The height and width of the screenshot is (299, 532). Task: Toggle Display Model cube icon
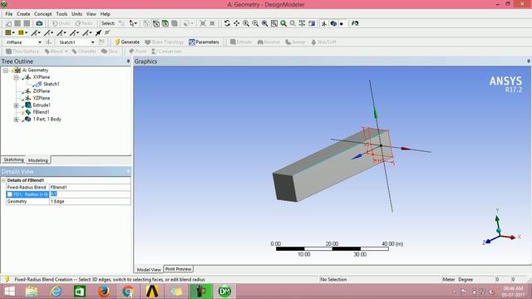(333, 23)
